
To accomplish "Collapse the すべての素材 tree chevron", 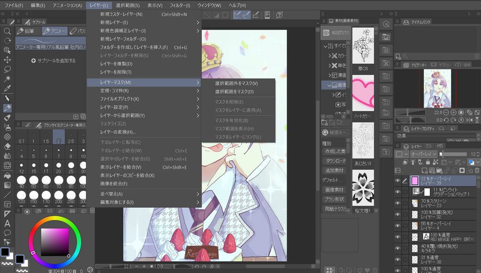I will [325, 46].
